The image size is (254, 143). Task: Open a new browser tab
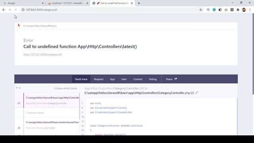click(x=139, y=3)
